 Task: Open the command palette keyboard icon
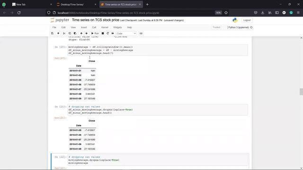[x=141, y=34]
